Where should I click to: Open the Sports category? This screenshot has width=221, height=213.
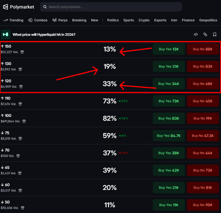pos(129,20)
